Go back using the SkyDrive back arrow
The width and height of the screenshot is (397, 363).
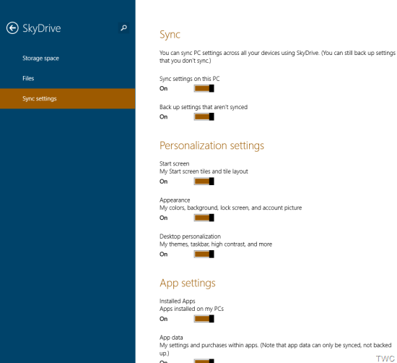point(12,28)
